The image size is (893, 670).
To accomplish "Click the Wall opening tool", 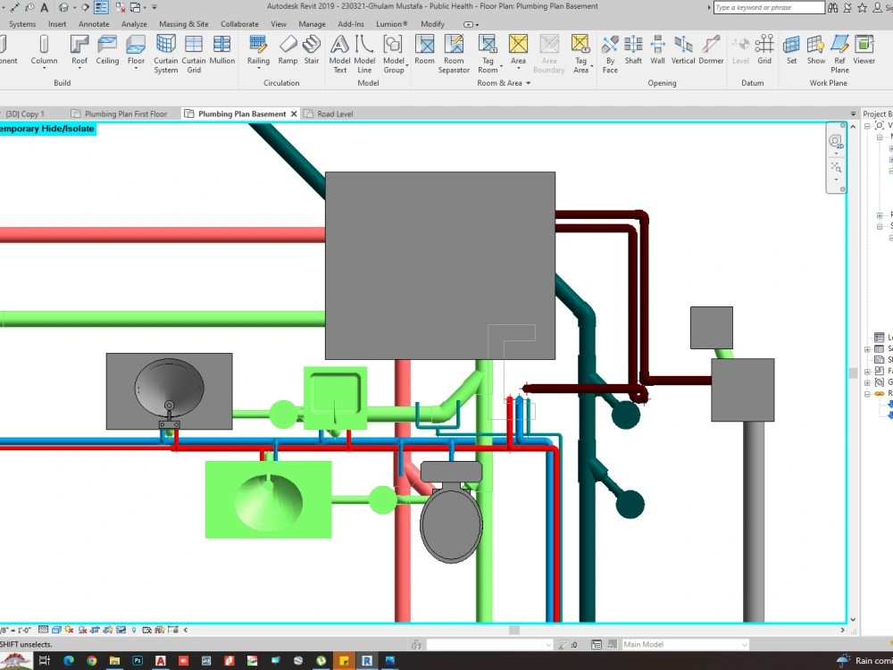I will [x=657, y=50].
